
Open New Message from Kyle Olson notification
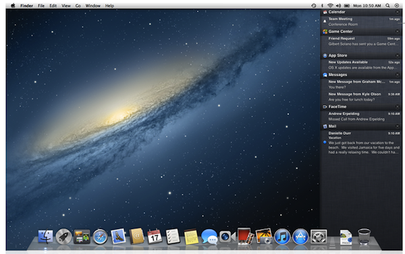361,97
